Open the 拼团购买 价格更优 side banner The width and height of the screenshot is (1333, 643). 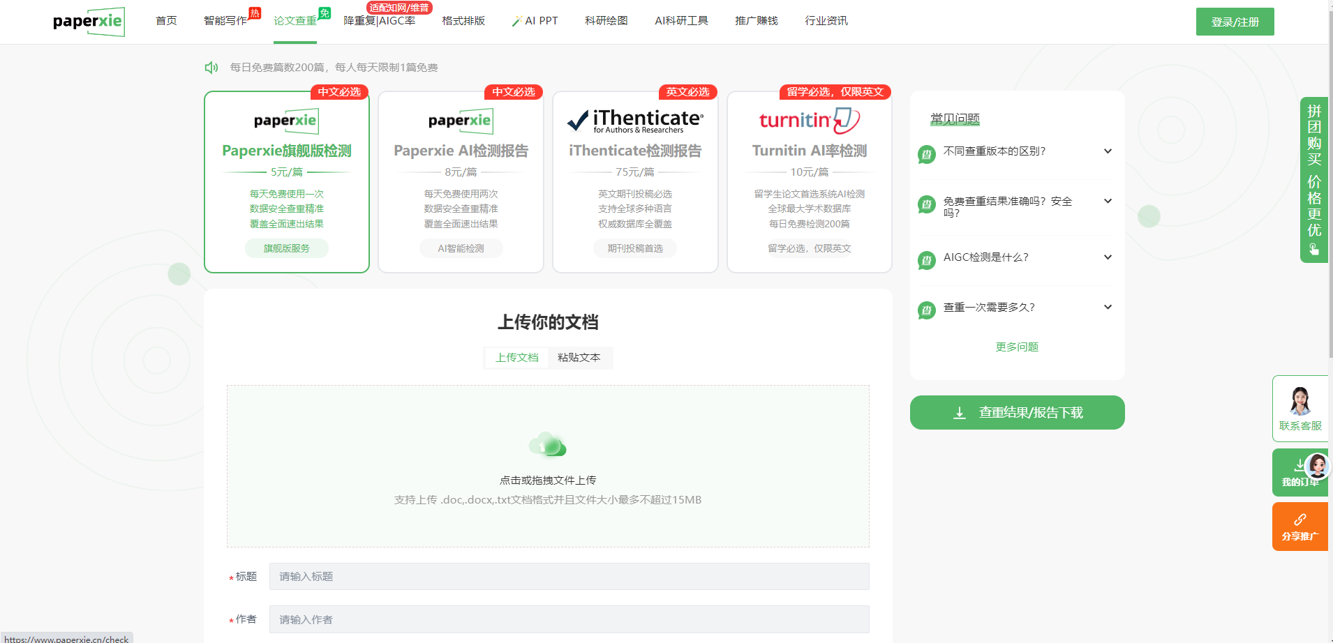pyautogui.click(x=1314, y=180)
